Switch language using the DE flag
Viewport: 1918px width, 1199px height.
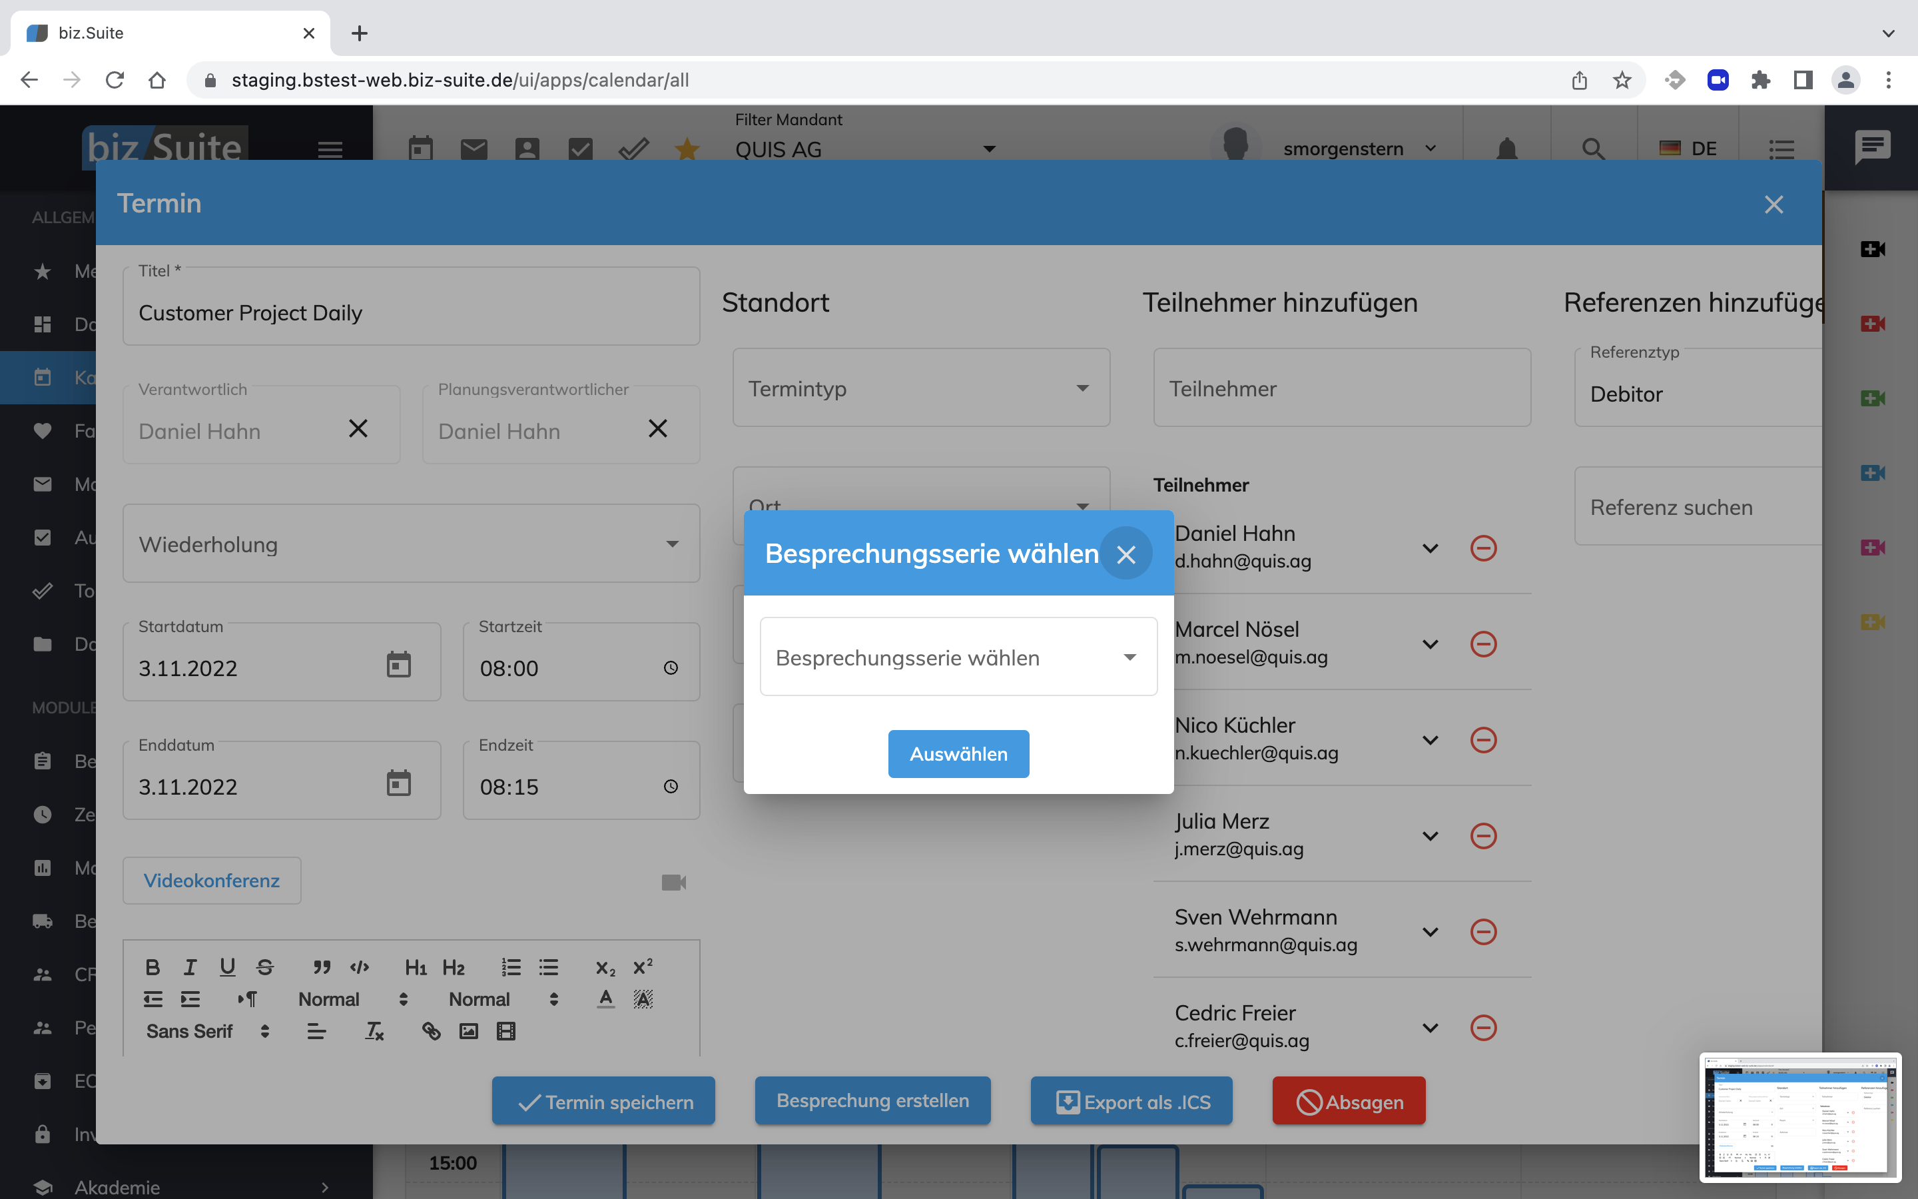coord(1688,149)
